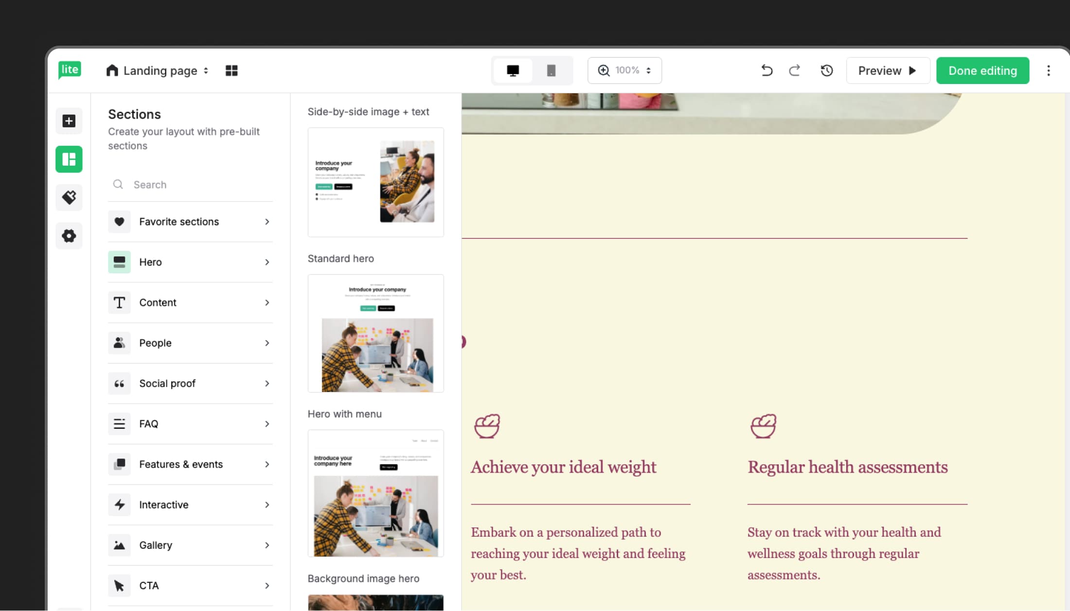1070x611 pixels.
Task: Click the Social proof quote icon
Action: point(119,383)
